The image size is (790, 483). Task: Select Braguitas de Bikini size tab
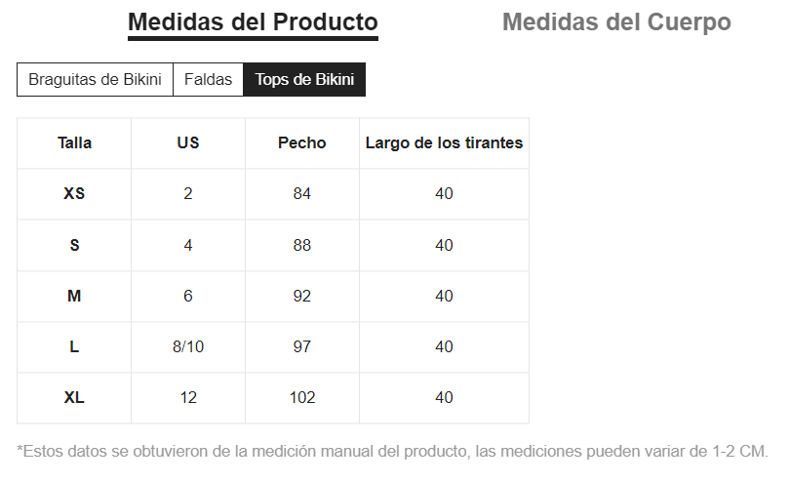point(95,80)
